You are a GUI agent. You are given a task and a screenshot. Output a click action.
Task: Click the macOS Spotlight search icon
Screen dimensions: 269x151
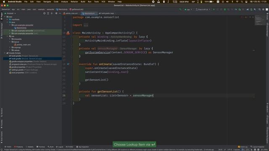click(242, 2)
